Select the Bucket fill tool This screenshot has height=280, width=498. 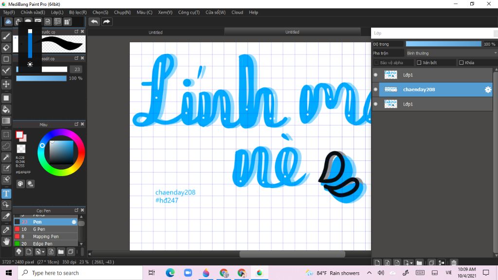[x=6, y=109]
